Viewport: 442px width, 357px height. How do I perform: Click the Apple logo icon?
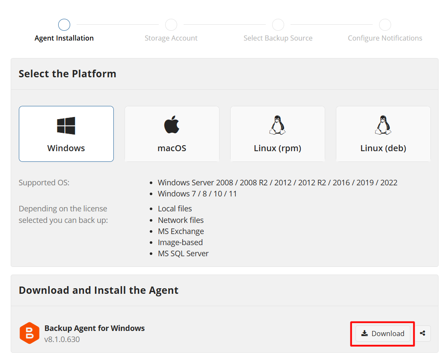point(172,124)
